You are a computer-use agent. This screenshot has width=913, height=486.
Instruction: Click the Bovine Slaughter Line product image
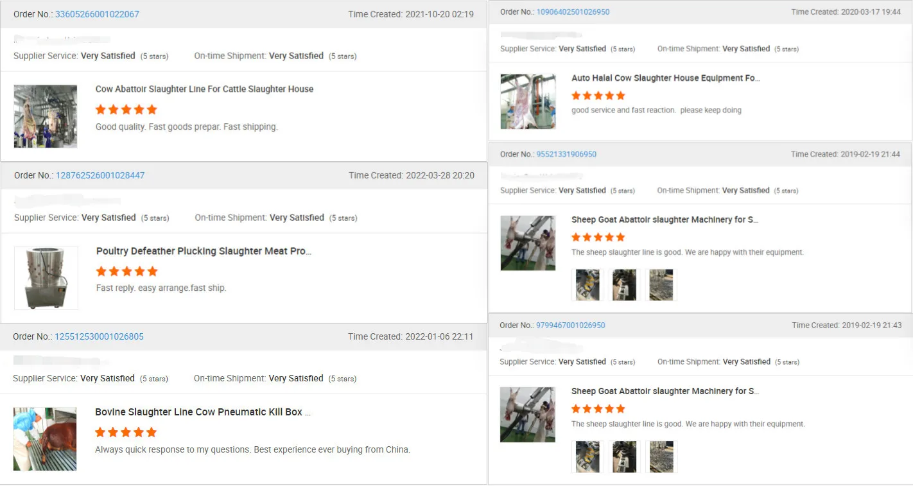[x=44, y=438]
